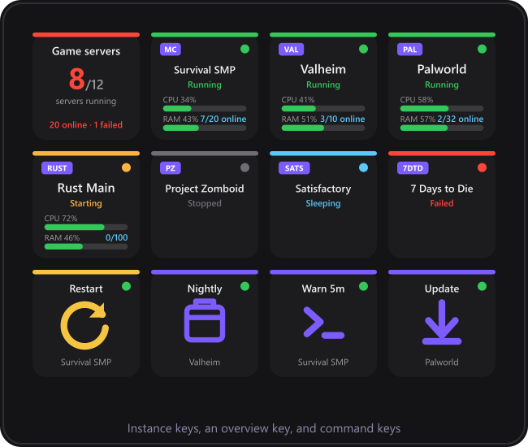528x447 pixels.
Task: Click the 7DTD badge on 7 Days to Die key
Action: tap(413, 168)
